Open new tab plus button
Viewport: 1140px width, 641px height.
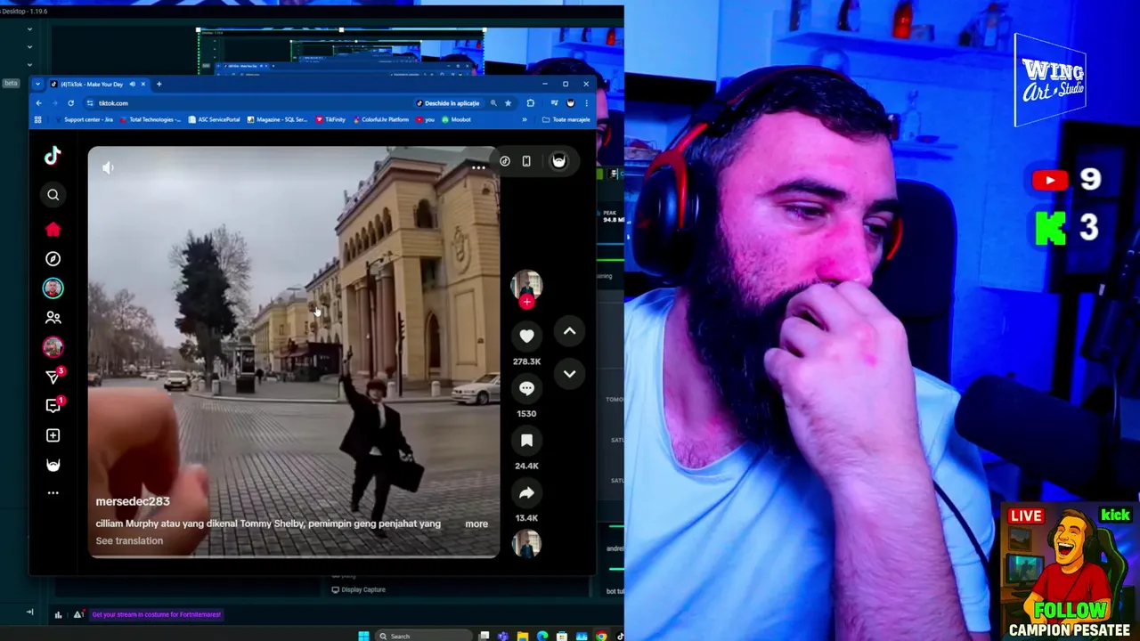[159, 84]
